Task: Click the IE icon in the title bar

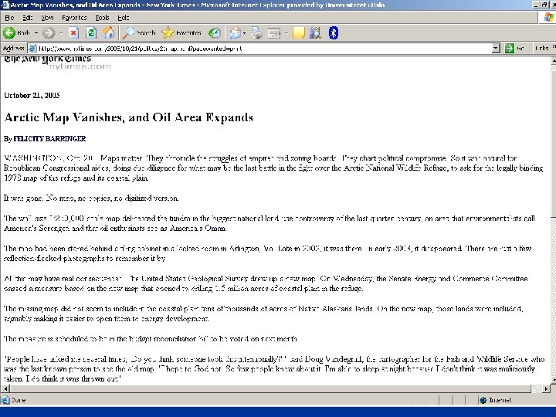Action: [5, 5]
